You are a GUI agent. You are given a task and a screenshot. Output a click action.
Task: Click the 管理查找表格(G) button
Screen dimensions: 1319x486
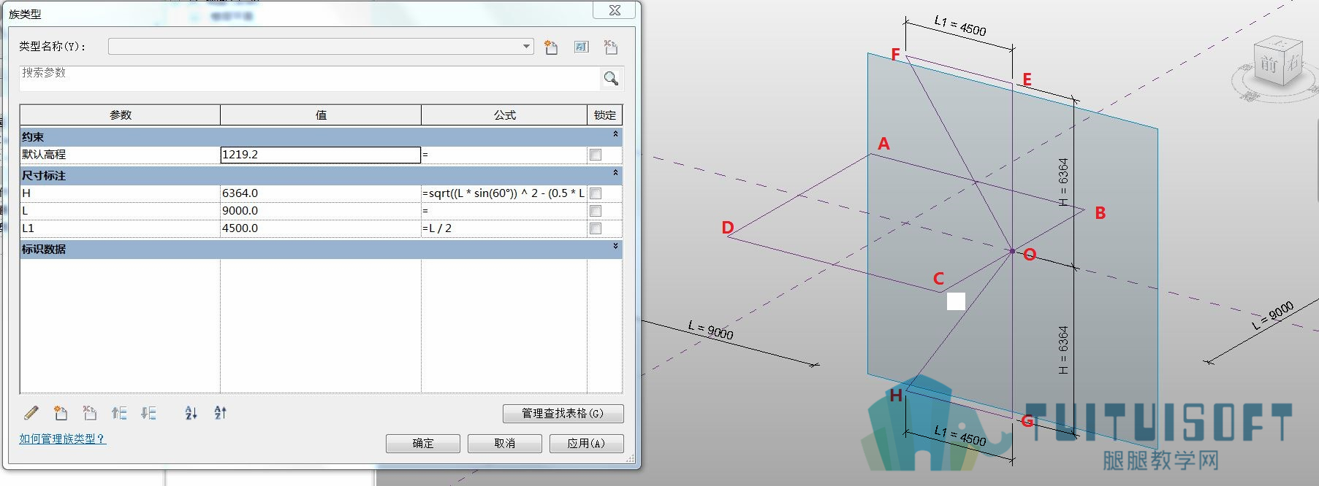coord(563,414)
